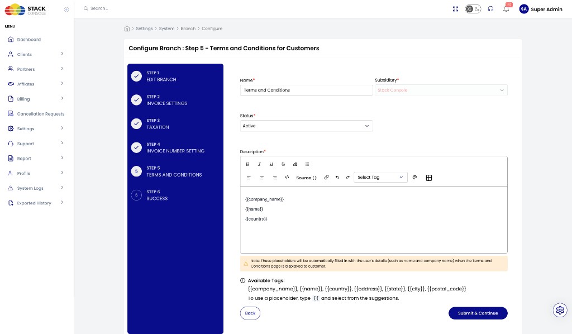Select Step 4 Invoice Number Setting

click(175, 147)
